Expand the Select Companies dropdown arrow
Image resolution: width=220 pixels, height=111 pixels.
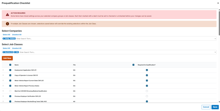coord(215,38)
